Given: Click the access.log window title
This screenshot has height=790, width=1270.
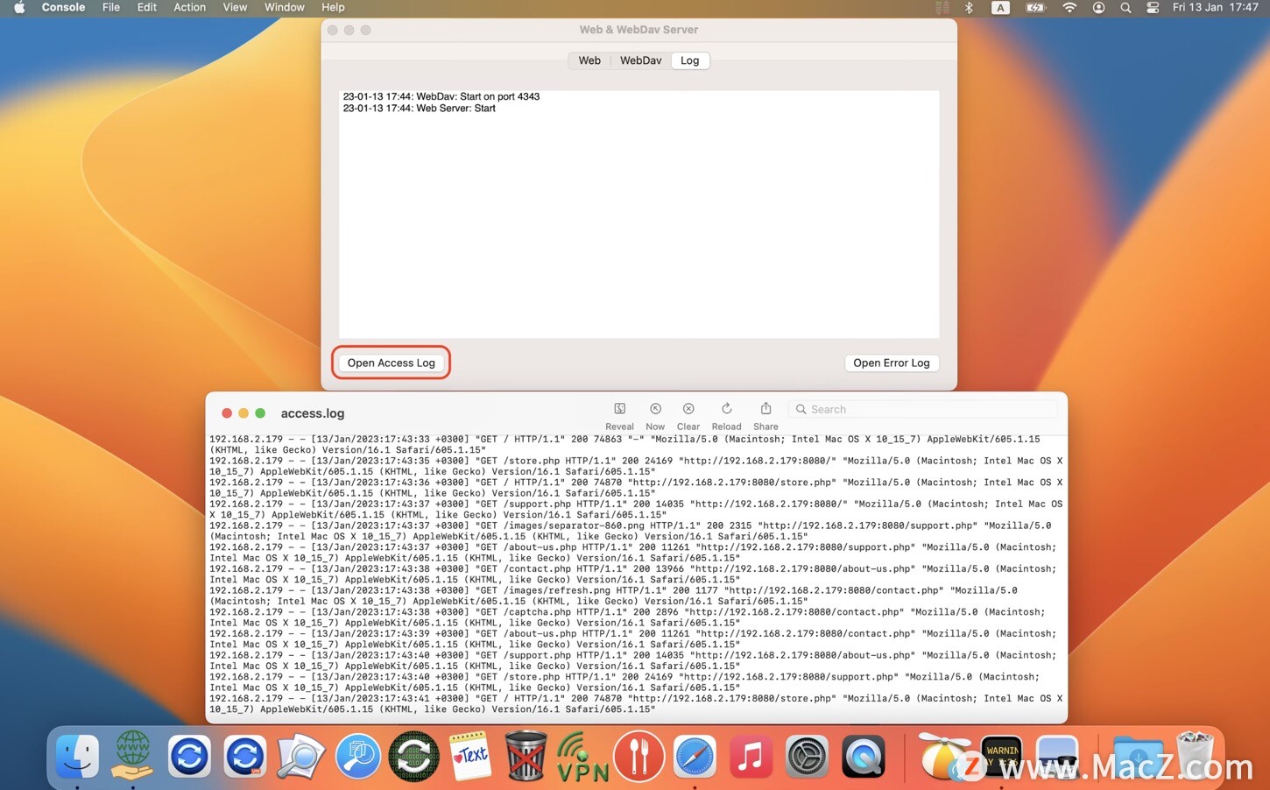Looking at the screenshot, I should pyautogui.click(x=313, y=413).
